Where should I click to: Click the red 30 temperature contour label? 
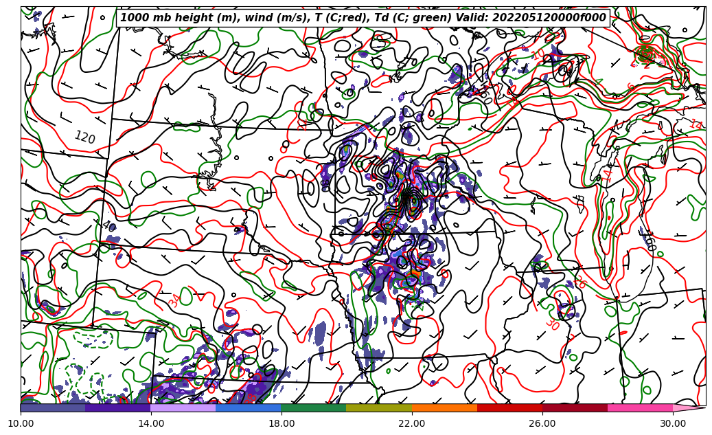click(x=552, y=324)
